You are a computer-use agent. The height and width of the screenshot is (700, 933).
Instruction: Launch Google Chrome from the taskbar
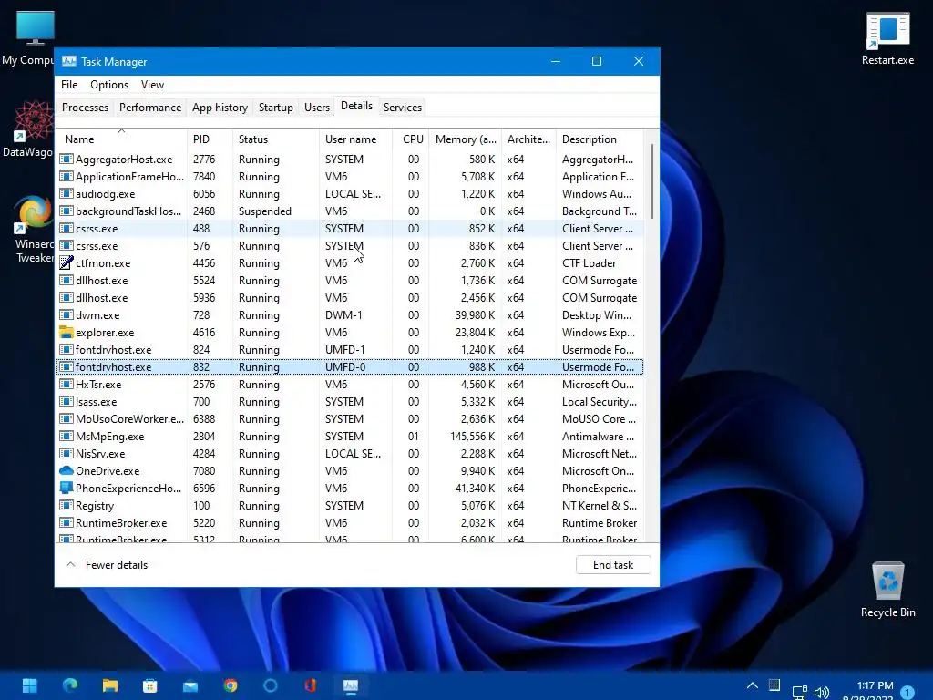pos(231,685)
